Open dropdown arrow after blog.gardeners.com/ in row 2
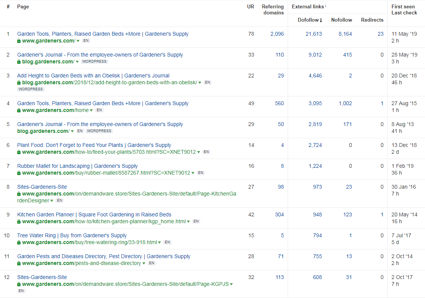425x298 pixels. tap(77, 62)
